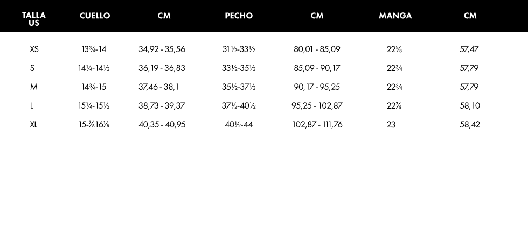Select the L size row label

pyautogui.click(x=32, y=106)
